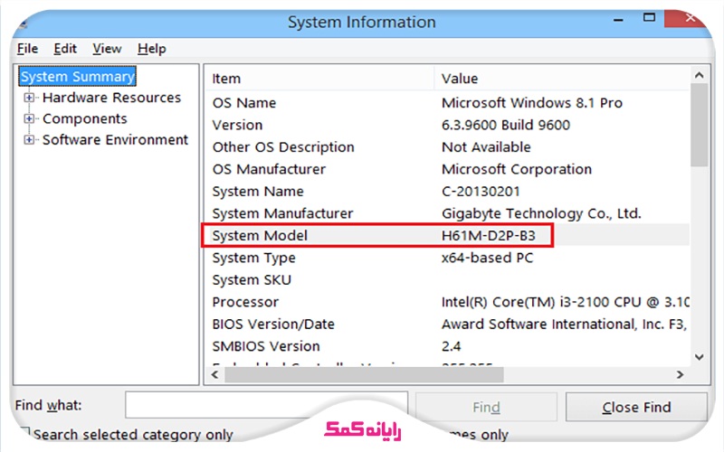Image resolution: width=724 pixels, height=452 pixels.
Task: Expand the Software Environment tree node
Action: (x=30, y=140)
